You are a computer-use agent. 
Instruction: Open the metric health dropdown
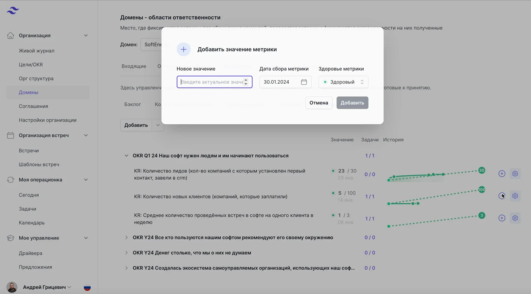coord(343,82)
